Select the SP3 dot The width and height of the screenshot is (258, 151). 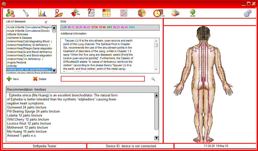coord(109,27)
